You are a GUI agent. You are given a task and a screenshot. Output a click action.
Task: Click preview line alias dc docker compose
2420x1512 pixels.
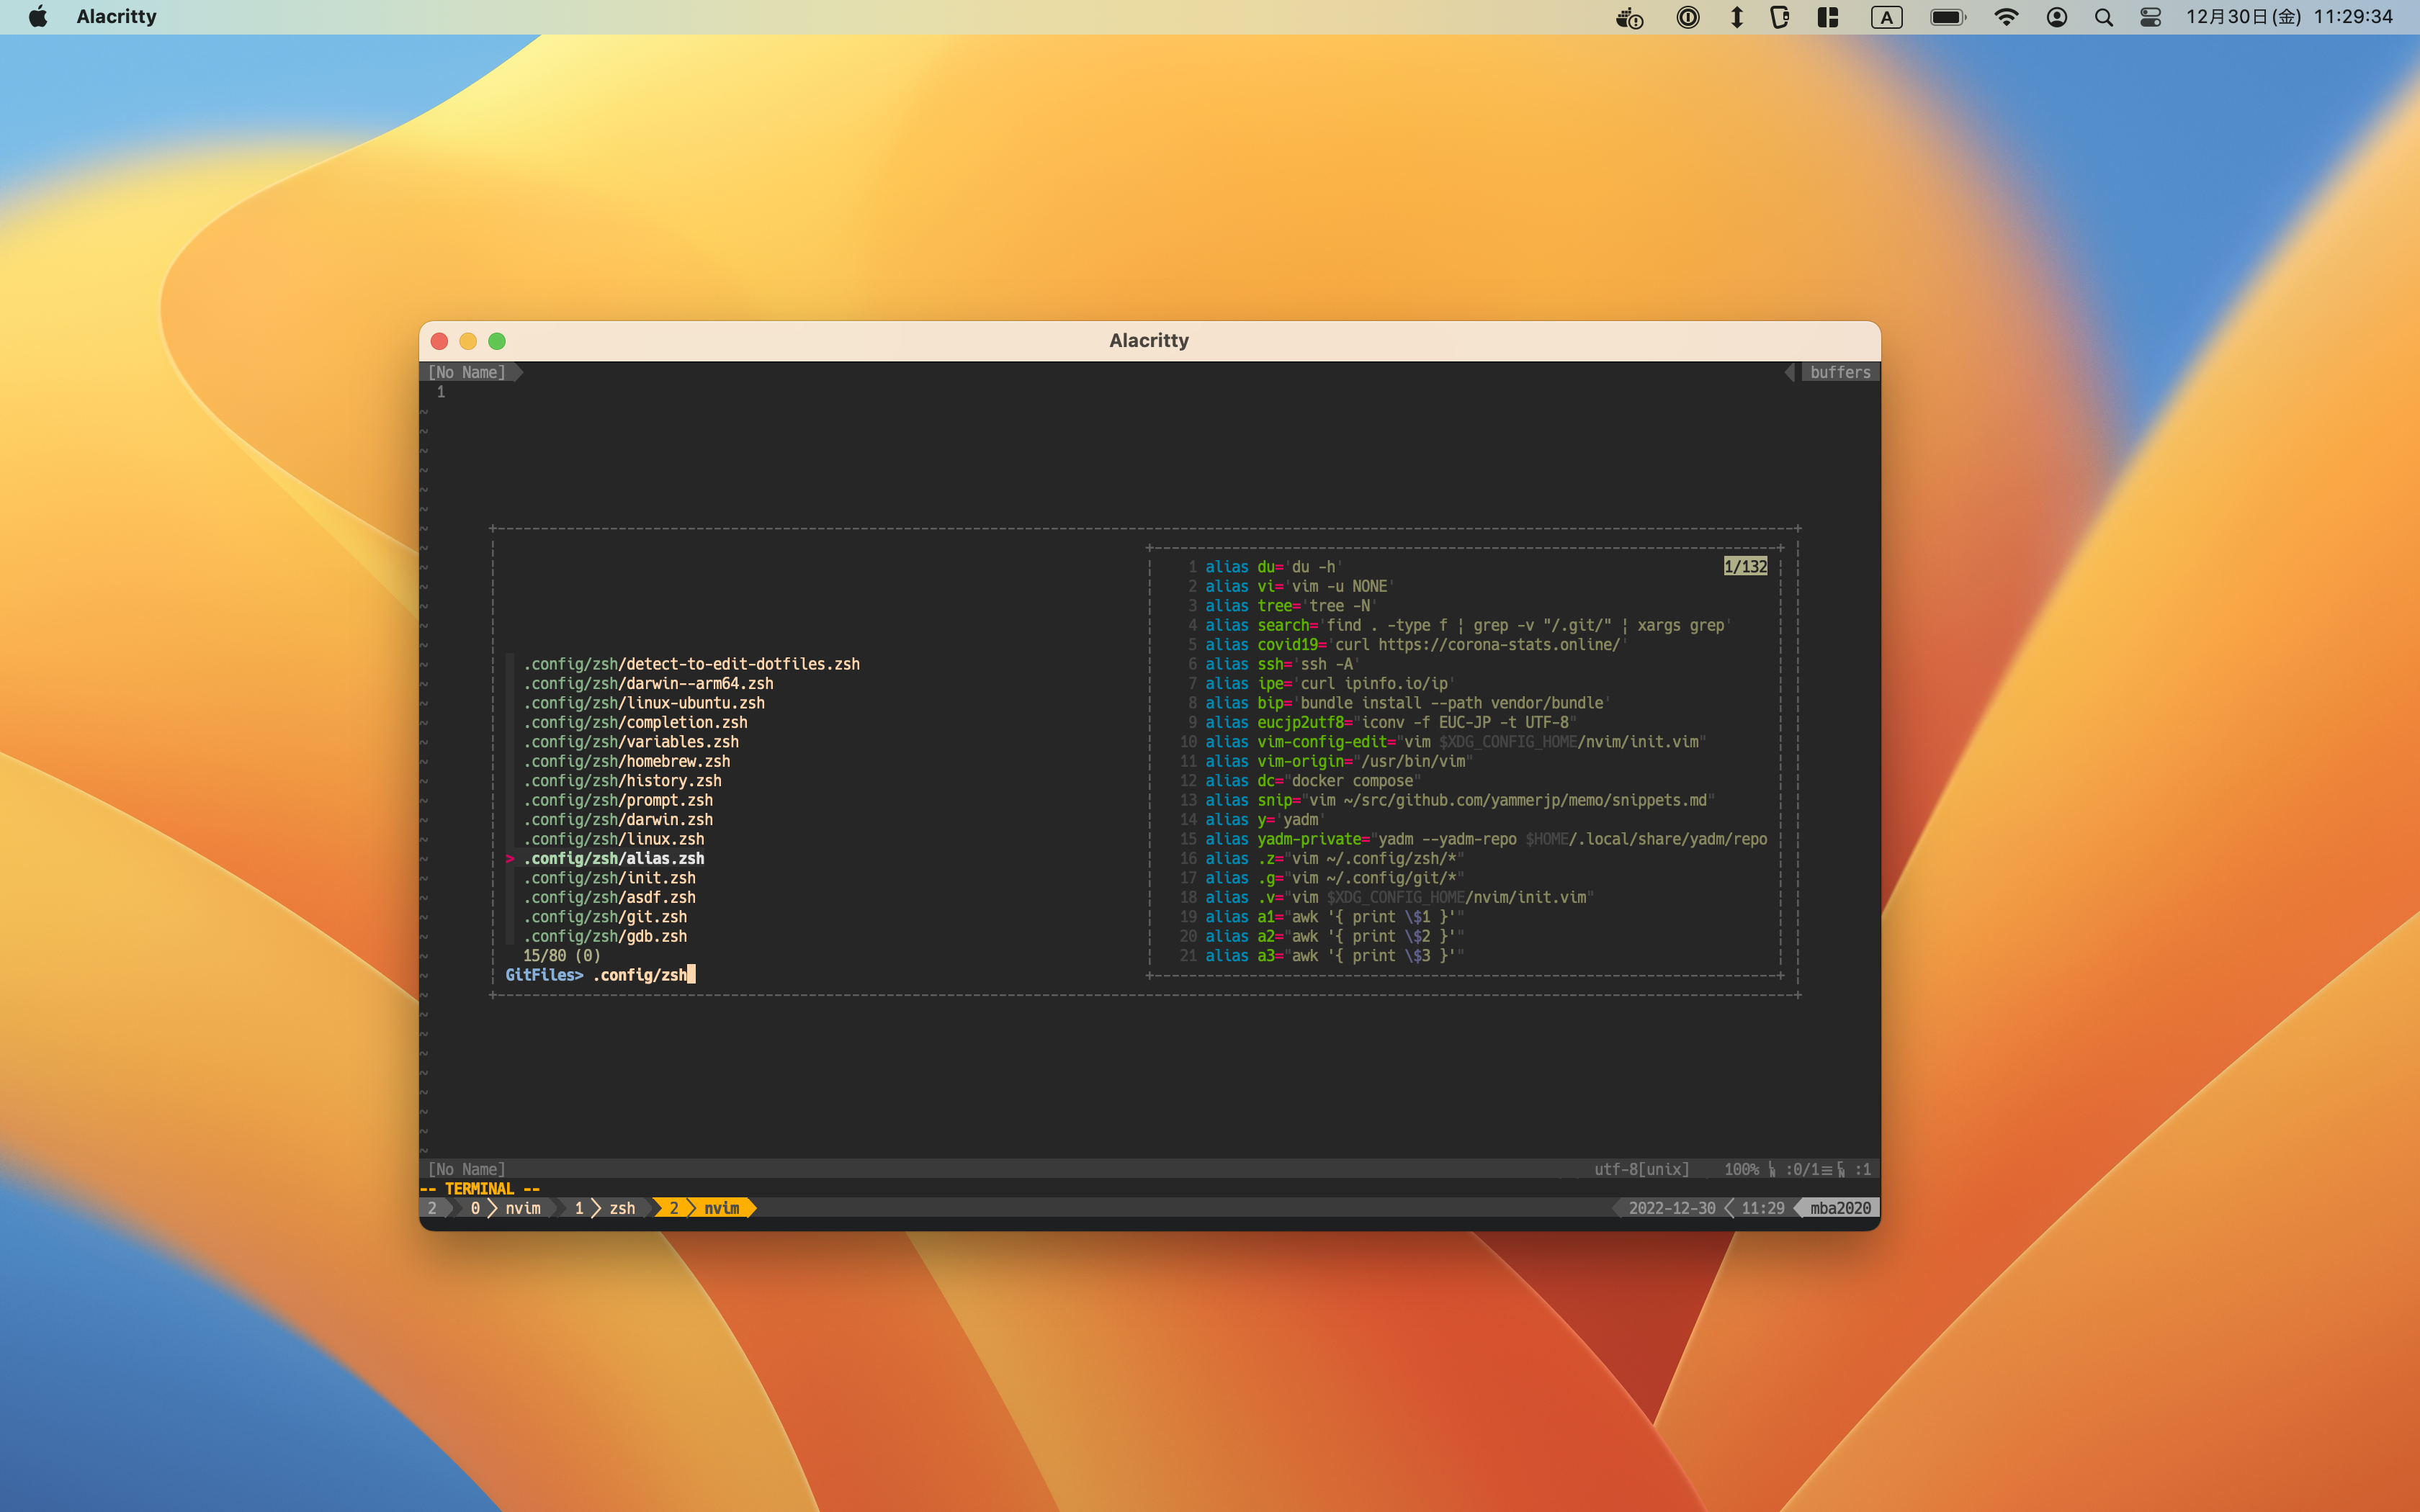pos(1312,781)
